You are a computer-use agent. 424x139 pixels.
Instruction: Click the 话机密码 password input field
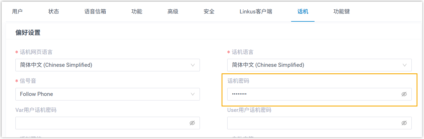(x=313, y=94)
